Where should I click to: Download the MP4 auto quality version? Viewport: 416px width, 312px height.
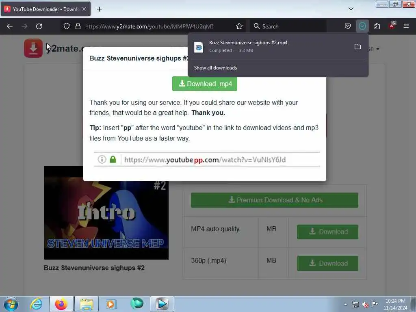click(x=328, y=232)
